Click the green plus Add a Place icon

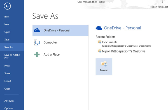pyautogui.click(x=37, y=54)
